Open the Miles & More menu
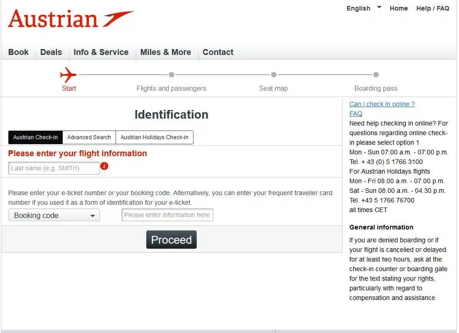 point(166,52)
